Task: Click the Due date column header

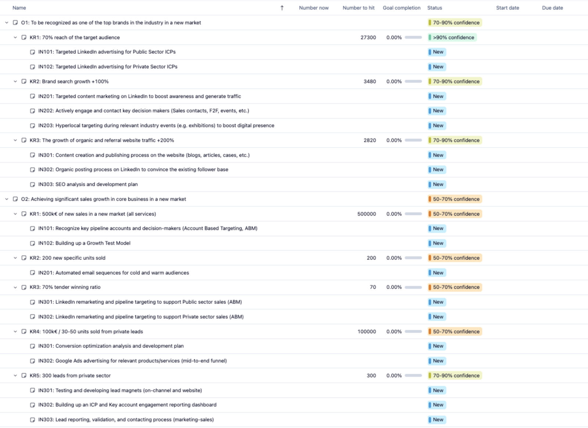Action: (x=552, y=8)
